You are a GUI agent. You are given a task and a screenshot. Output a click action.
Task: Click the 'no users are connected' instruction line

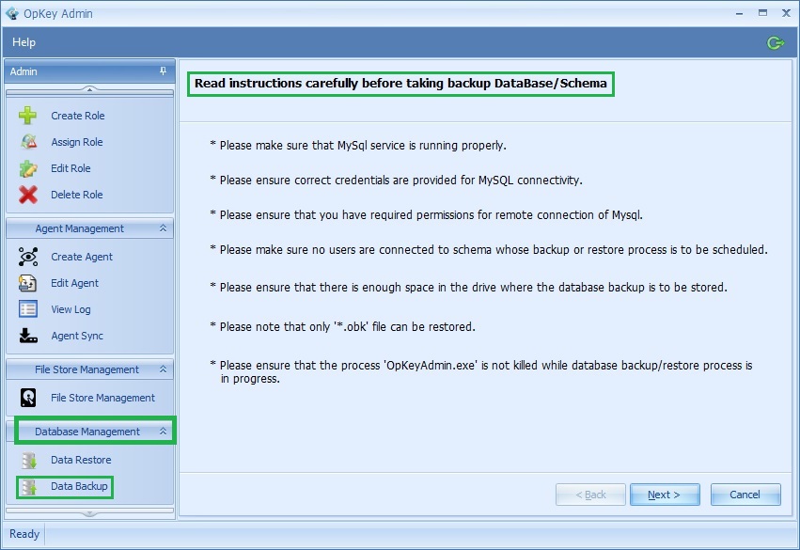pyautogui.click(x=489, y=249)
